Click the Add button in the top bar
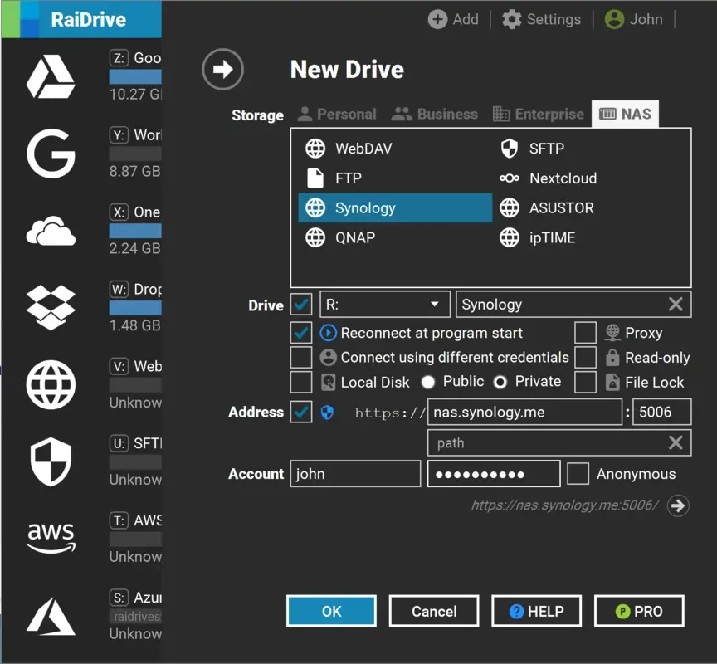This screenshot has height=664, width=717. point(453,20)
